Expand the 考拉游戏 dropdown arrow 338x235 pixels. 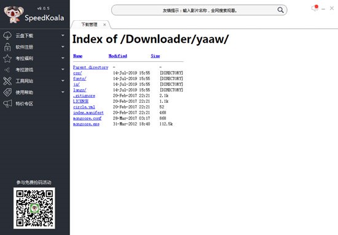coord(63,69)
